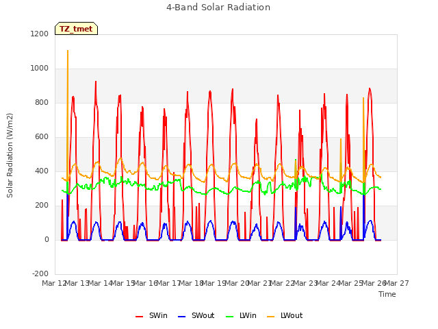Click the Mar 18 x-axis tick label
Viewport: 438px width, 329px height.
(x=192, y=283)
